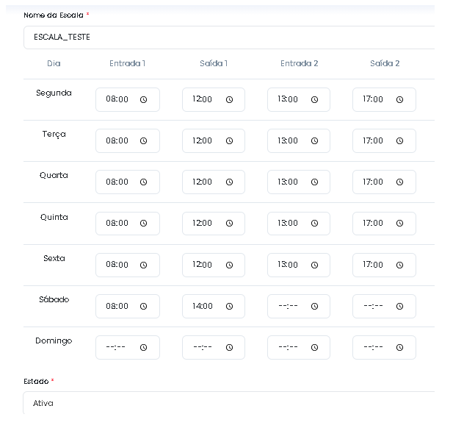This screenshot has height=428, width=464.
Task: Select Segunda Entrada 1 time 08:00
Action: (x=117, y=99)
